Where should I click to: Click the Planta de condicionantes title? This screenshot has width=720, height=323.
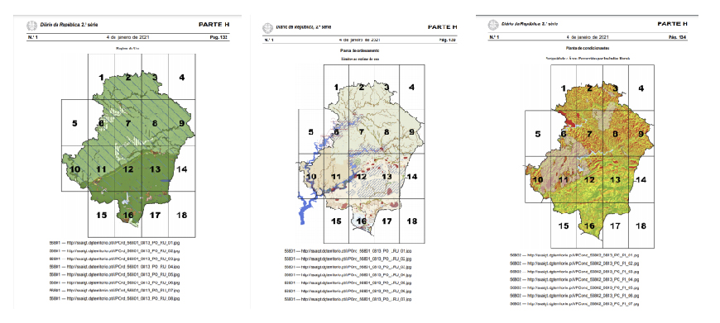(588, 48)
